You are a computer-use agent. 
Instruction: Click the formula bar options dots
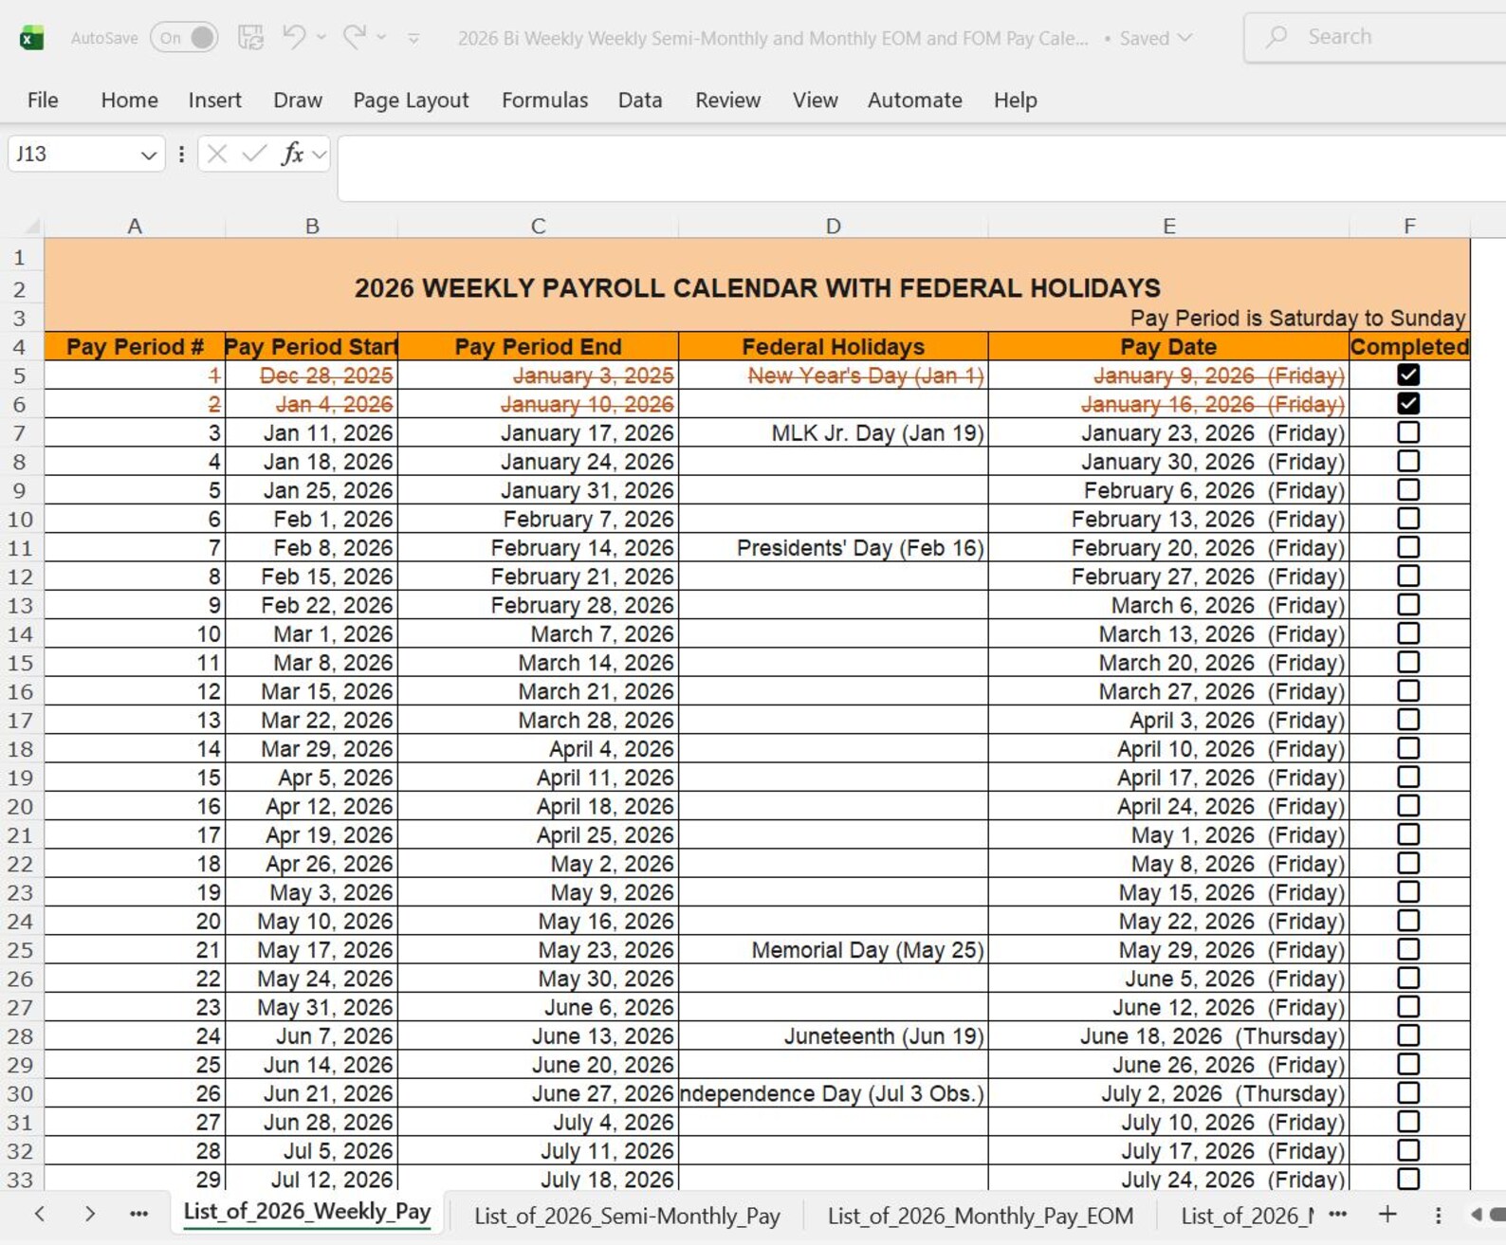pos(181,154)
